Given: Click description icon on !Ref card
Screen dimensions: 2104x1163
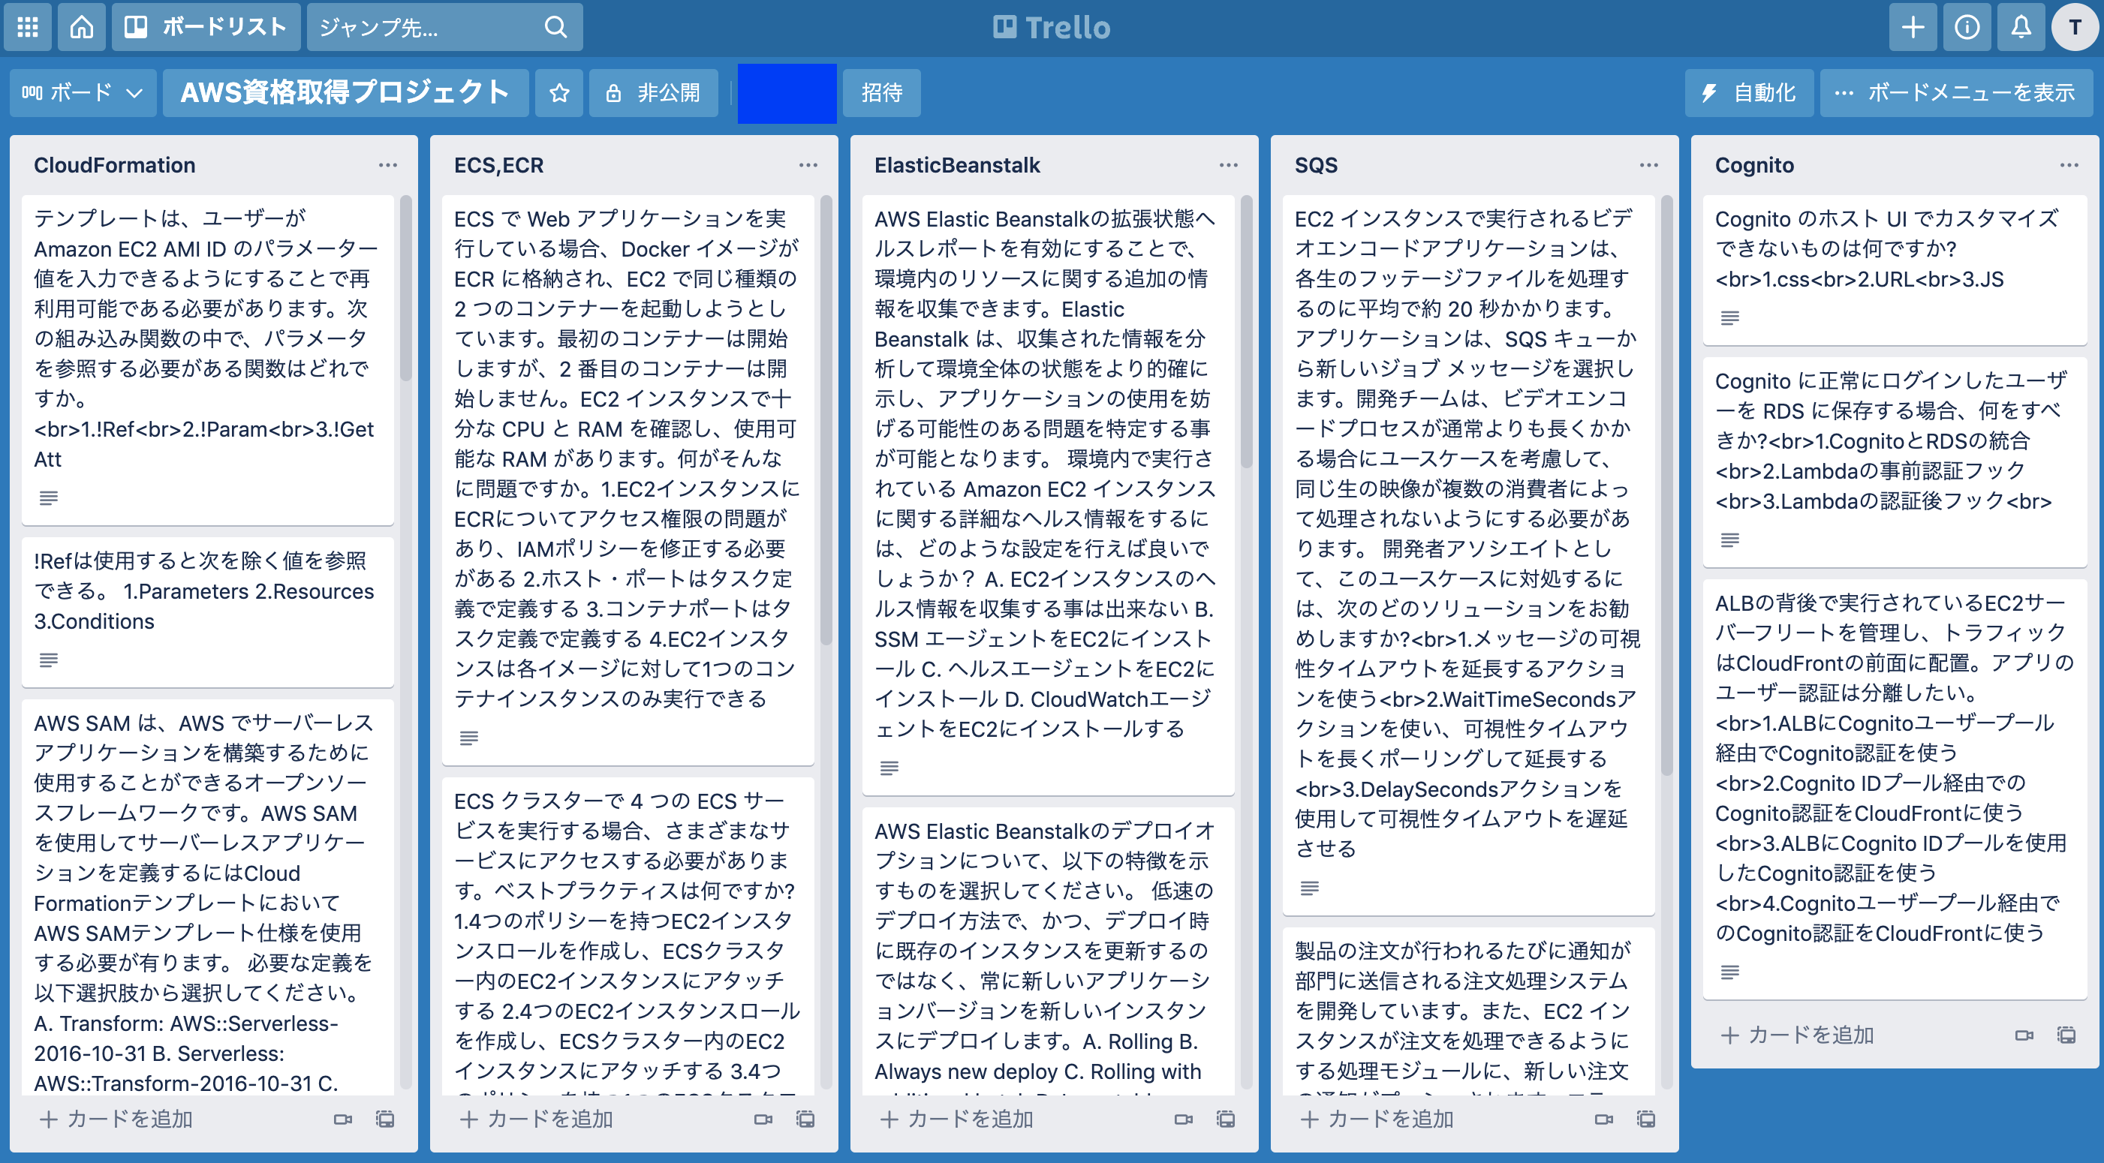Looking at the screenshot, I should pos(49,659).
